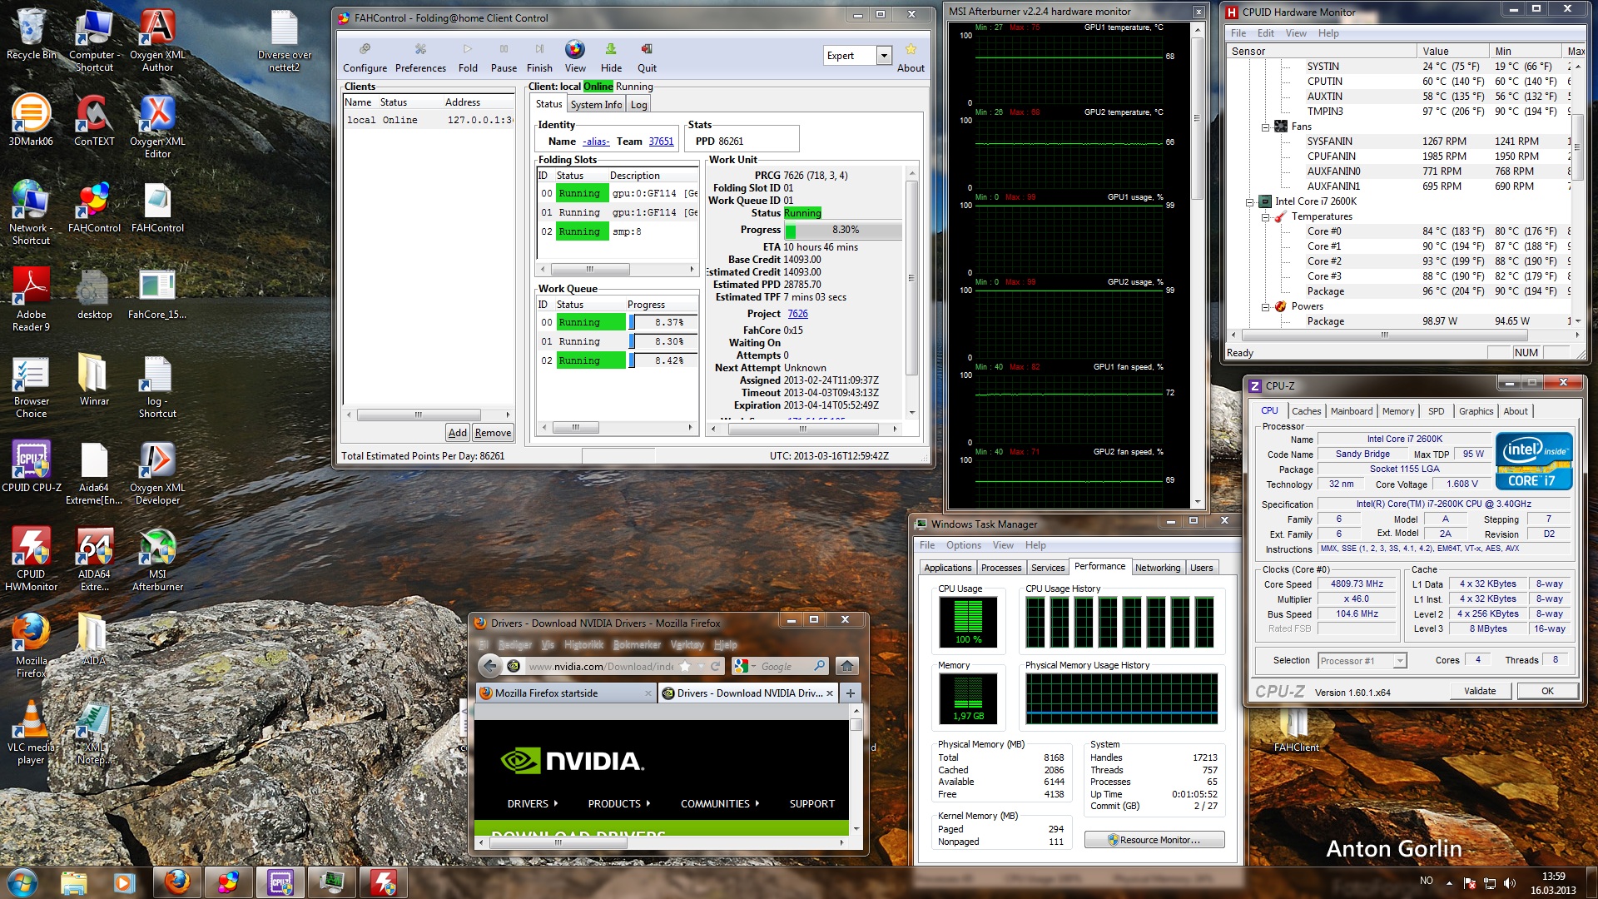Image resolution: width=1598 pixels, height=899 pixels.
Task: Select folding slot 02 smp:8 row
Action: 618,231
